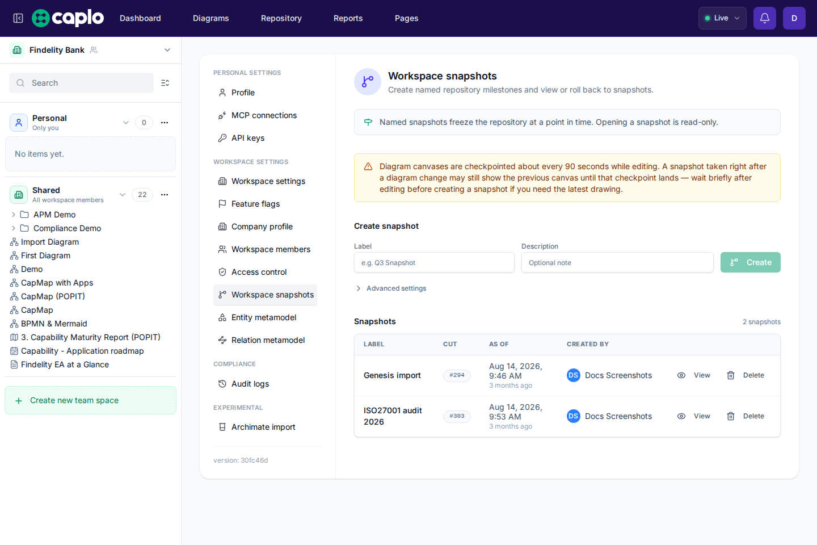The width and height of the screenshot is (817, 545).
Task: Open the Live environment dropdown
Action: [x=722, y=18]
